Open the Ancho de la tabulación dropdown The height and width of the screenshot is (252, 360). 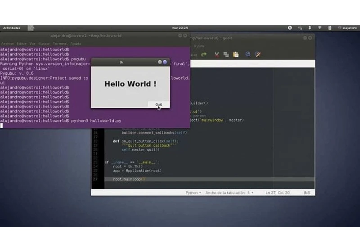tap(229, 193)
